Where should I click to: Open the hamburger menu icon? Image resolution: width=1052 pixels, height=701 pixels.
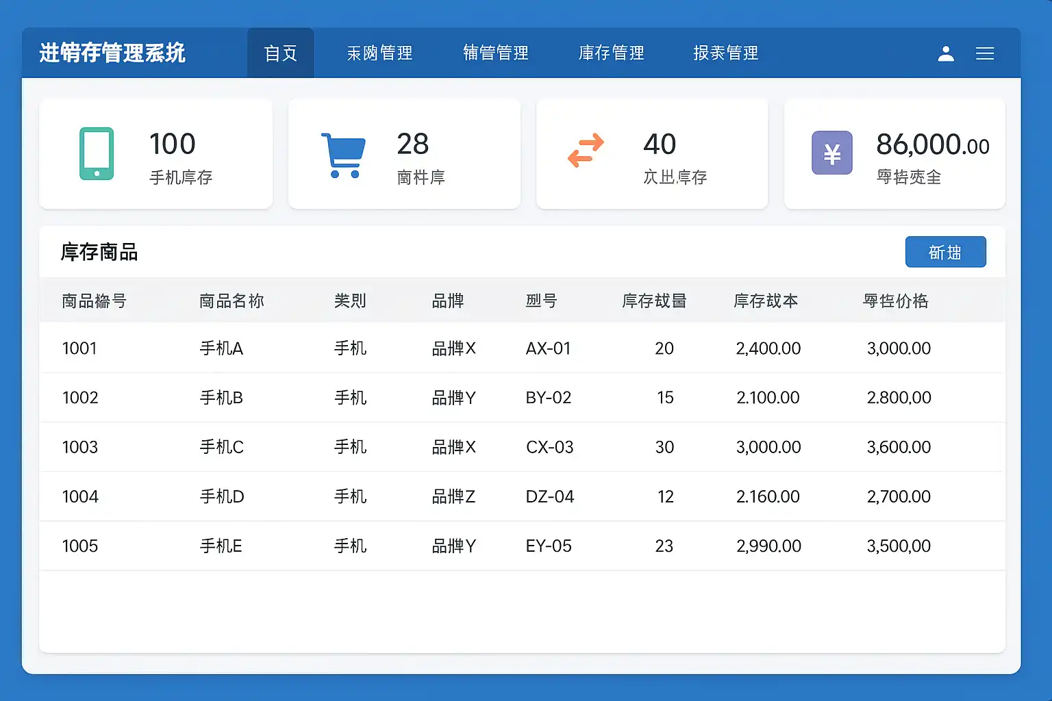(x=985, y=53)
